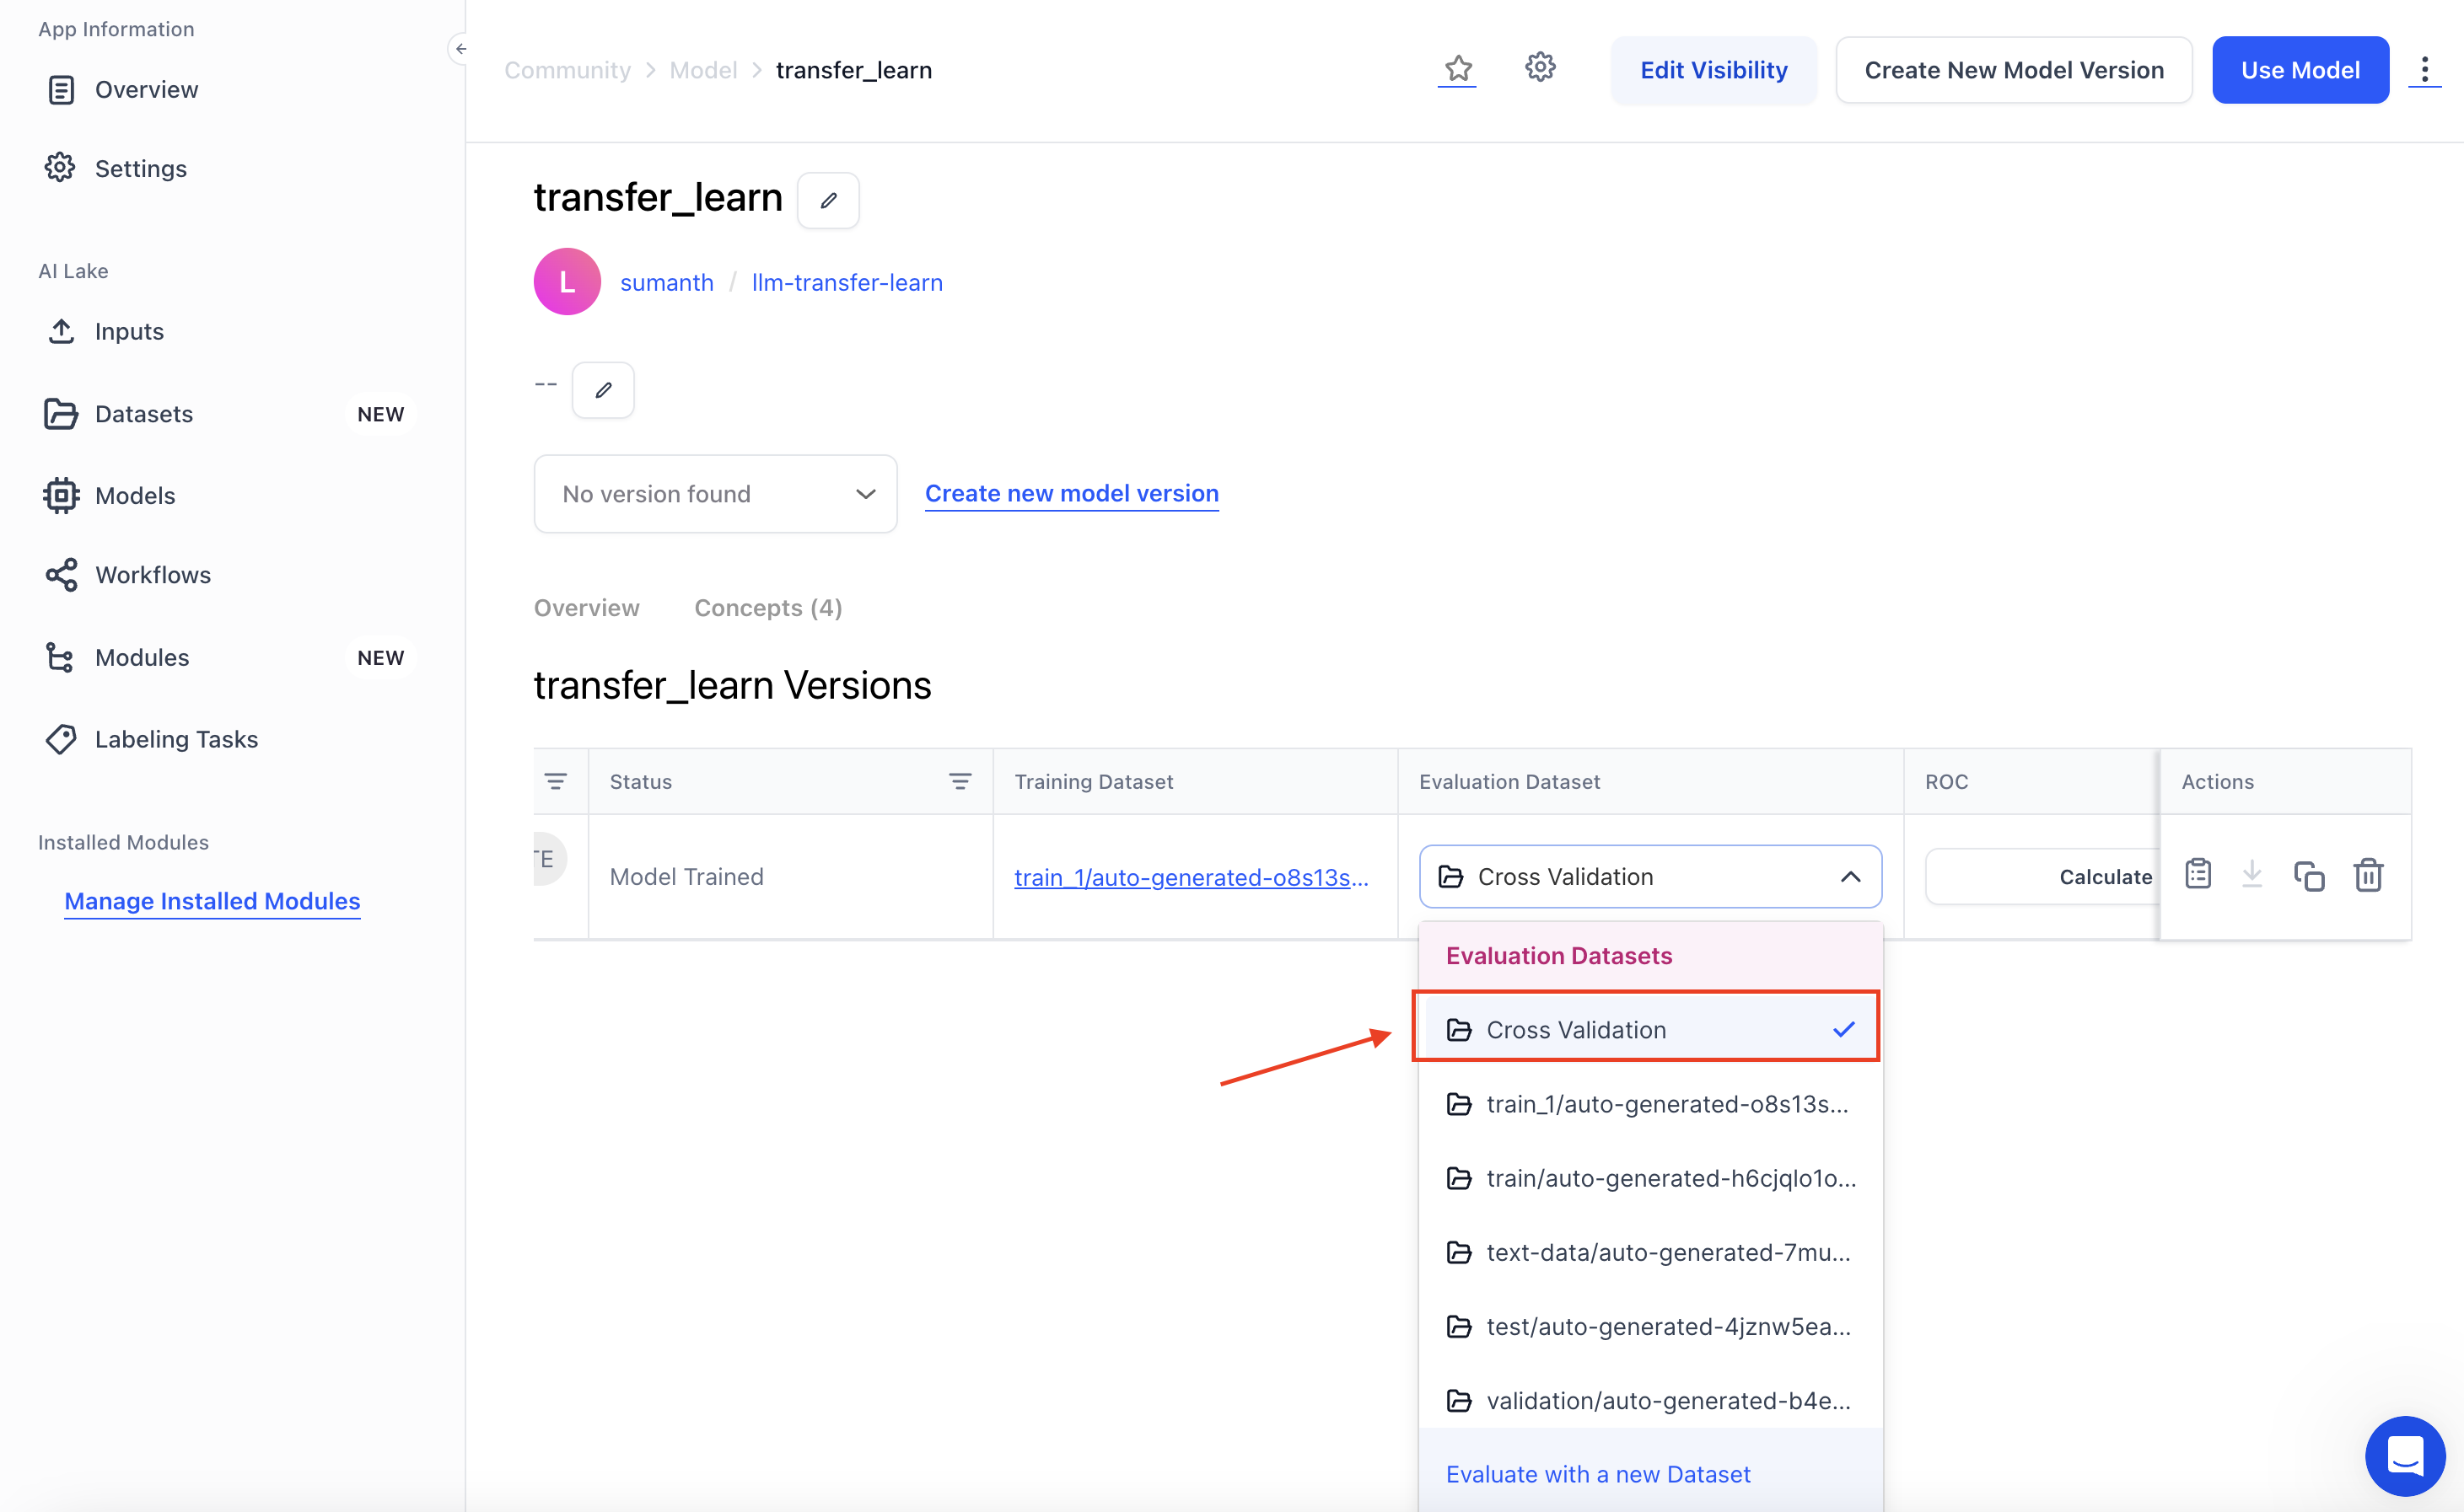Edit the model description pencil
Screen dimensions: 2464x1512
click(x=603, y=390)
